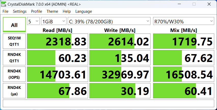The width and height of the screenshot is (217, 110).
Task: Expand the C: drive selection dropdown
Action: pyautogui.click(x=109, y=21)
